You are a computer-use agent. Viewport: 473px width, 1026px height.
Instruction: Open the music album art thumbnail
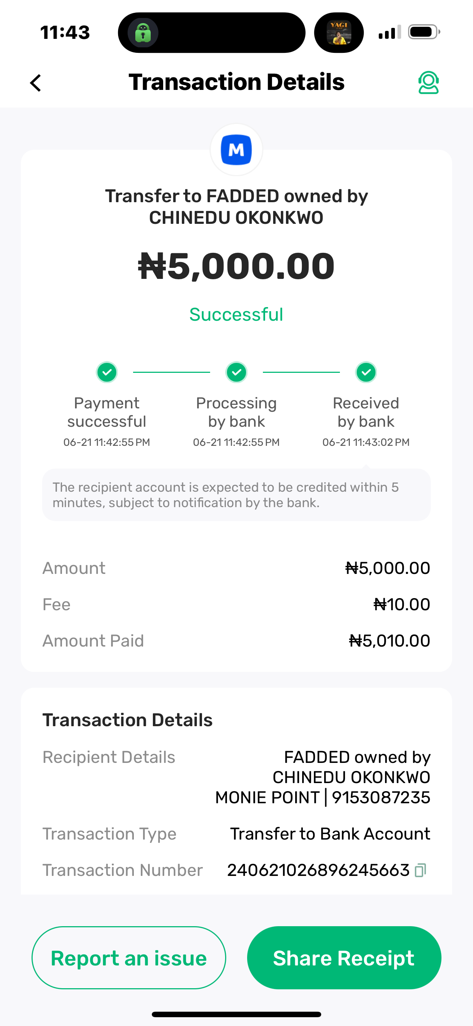(x=339, y=33)
